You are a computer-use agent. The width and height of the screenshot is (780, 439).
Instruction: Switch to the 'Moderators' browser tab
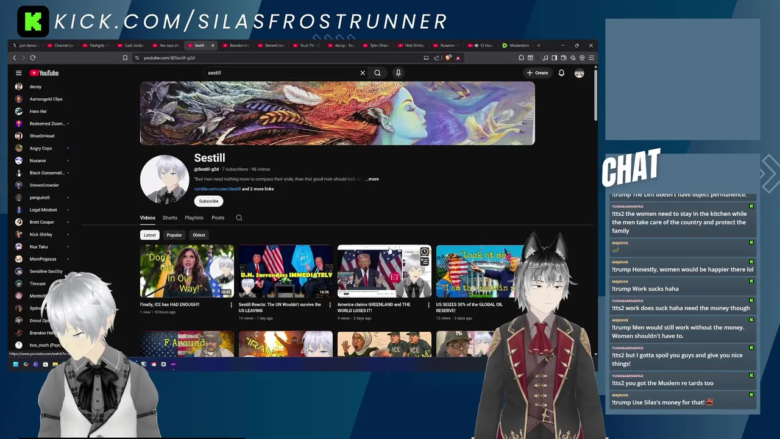point(516,45)
